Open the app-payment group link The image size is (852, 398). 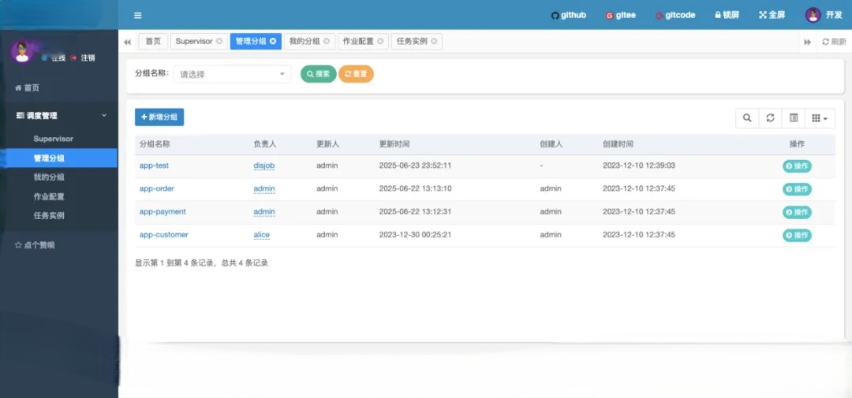[163, 211]
